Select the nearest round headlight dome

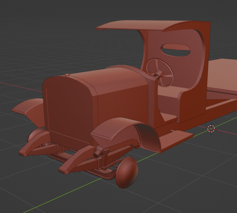click(127, 173)
